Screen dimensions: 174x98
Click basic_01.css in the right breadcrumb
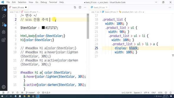pyautogui.click(x=110, y=12)
